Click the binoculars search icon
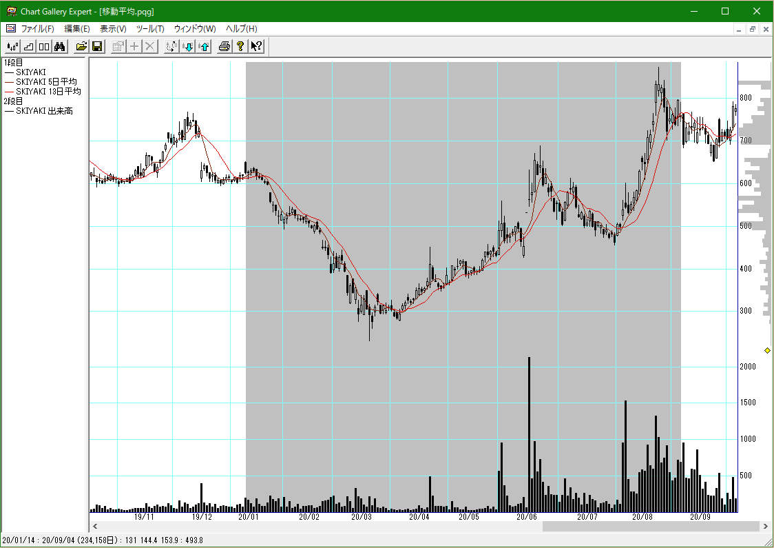774x548 pixels. pos(60,46)
